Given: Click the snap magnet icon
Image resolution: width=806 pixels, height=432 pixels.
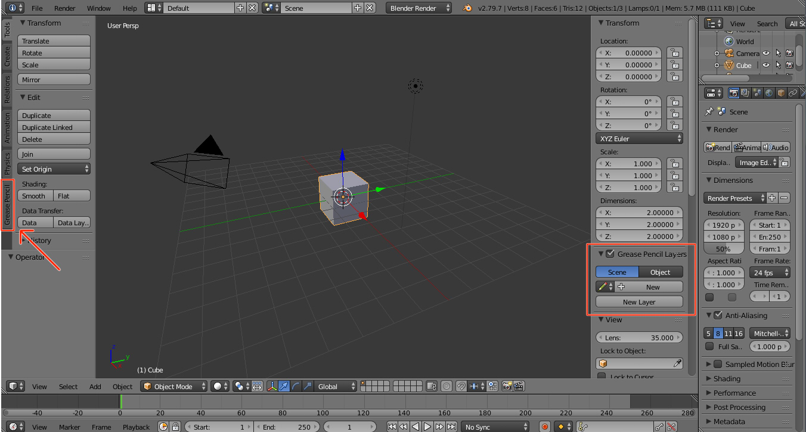Looking at the screenshot, I should click(x=461, y=386).
